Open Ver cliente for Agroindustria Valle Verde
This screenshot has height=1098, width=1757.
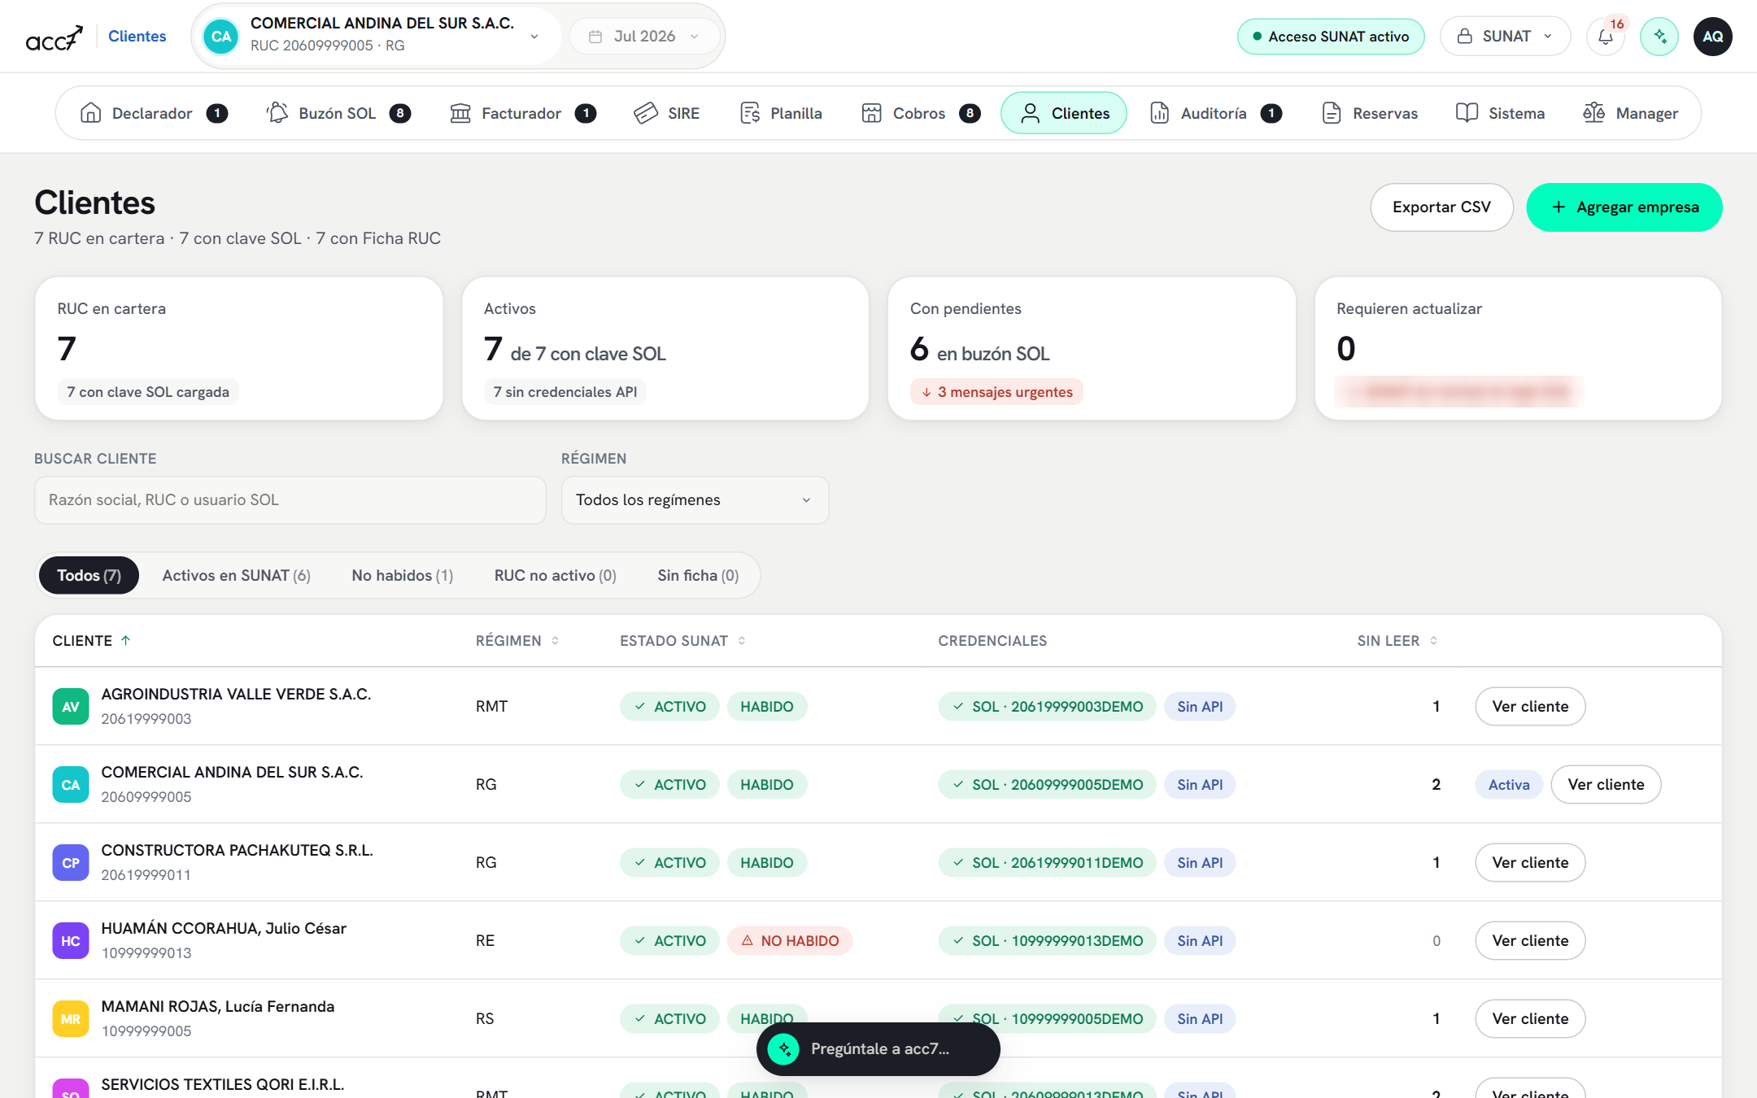coord(1530,707)
